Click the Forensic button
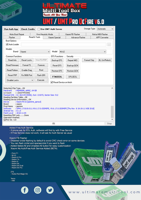 41,65
